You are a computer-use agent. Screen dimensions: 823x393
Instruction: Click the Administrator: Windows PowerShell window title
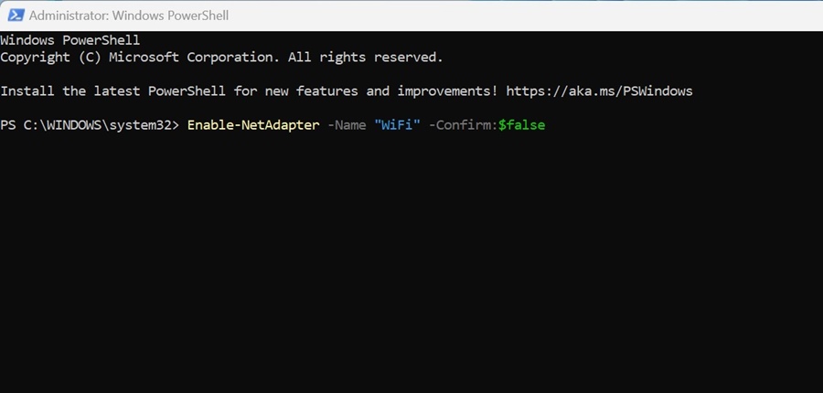coord(129,16)
